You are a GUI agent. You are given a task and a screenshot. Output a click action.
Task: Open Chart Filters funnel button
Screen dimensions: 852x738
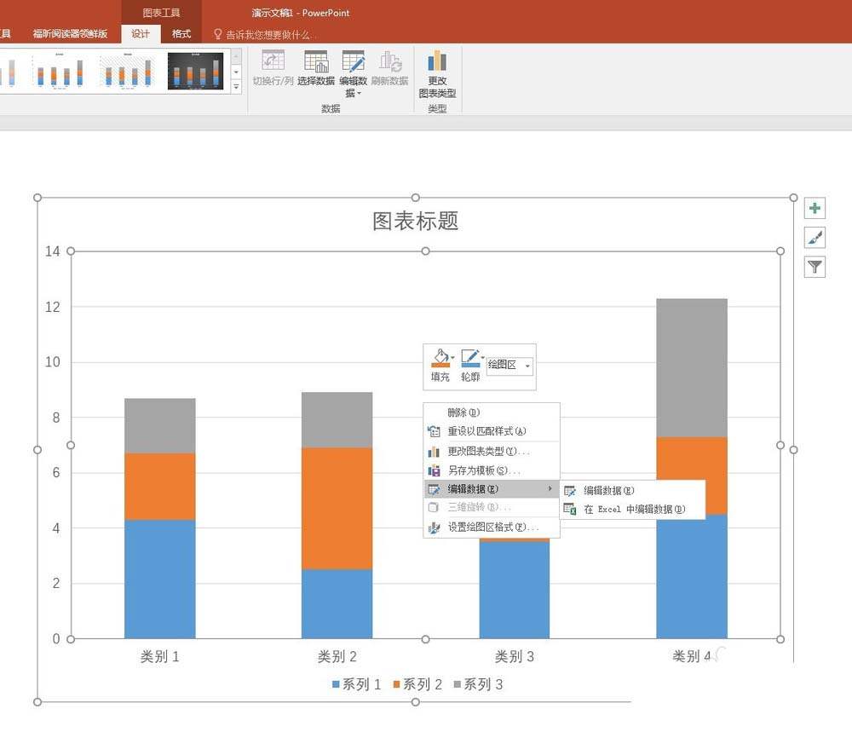click(815, 268)
